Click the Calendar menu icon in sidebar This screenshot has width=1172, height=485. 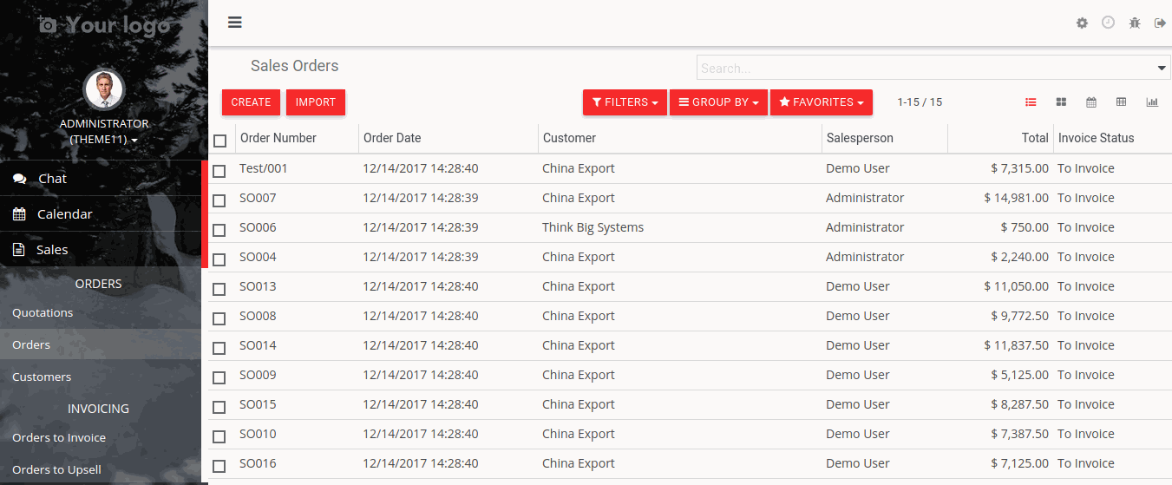(19, 214)
